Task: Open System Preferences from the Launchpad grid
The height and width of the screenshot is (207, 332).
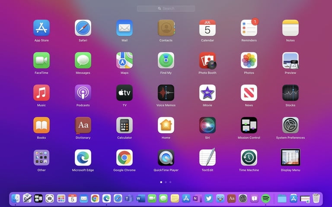Action: (290, 125)
